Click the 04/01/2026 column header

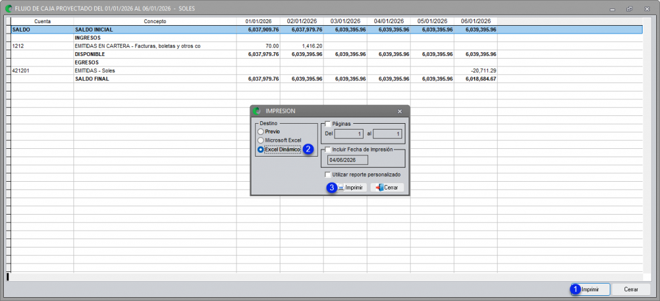point(389,21)
